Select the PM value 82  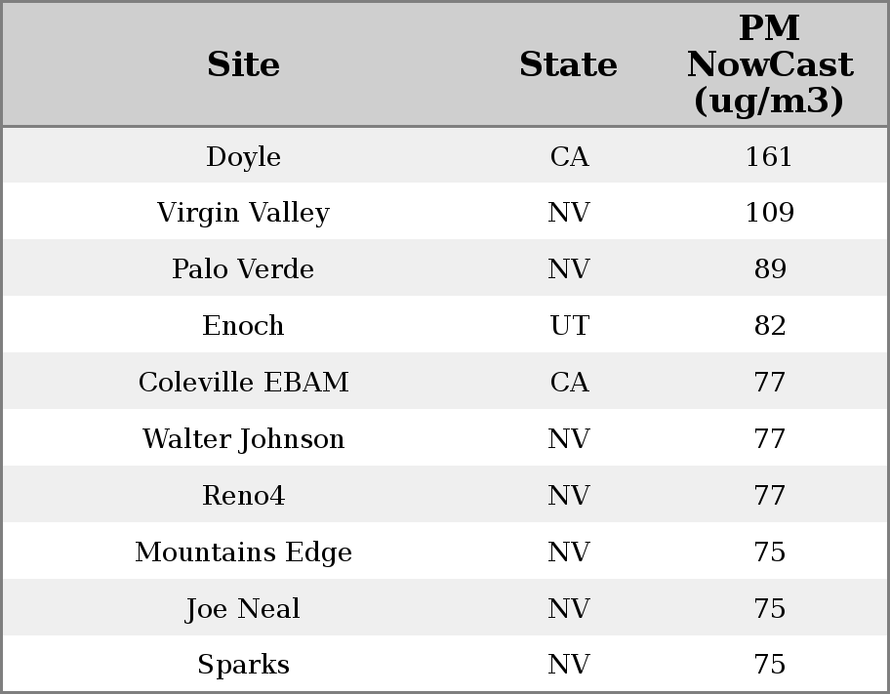(x=769, y=326)
